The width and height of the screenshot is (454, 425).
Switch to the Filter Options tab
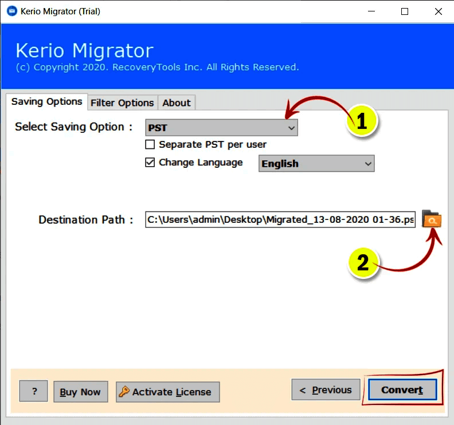122,103
